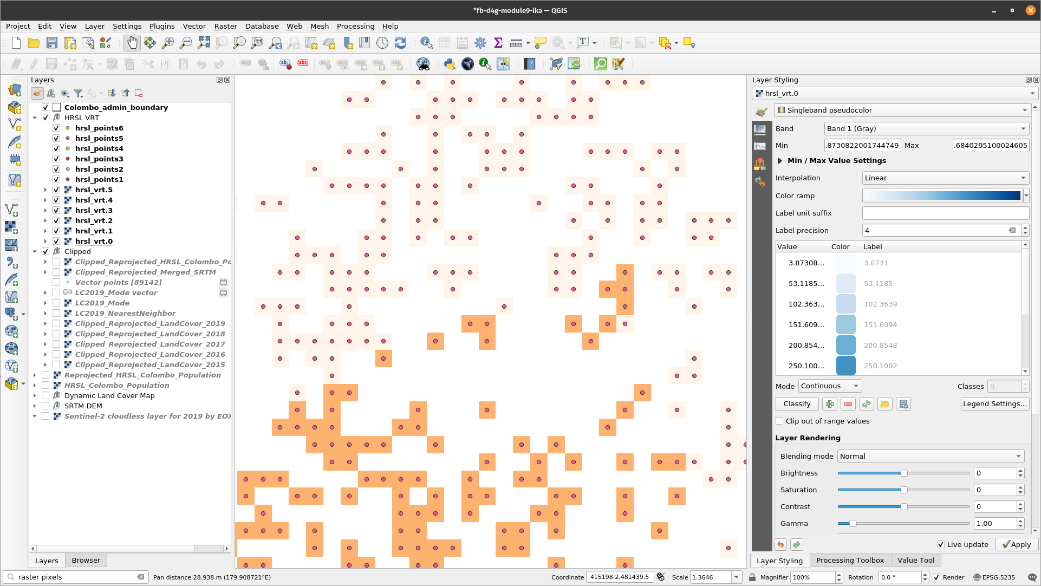Switch to the Browser tab

(x=86, y=561)
